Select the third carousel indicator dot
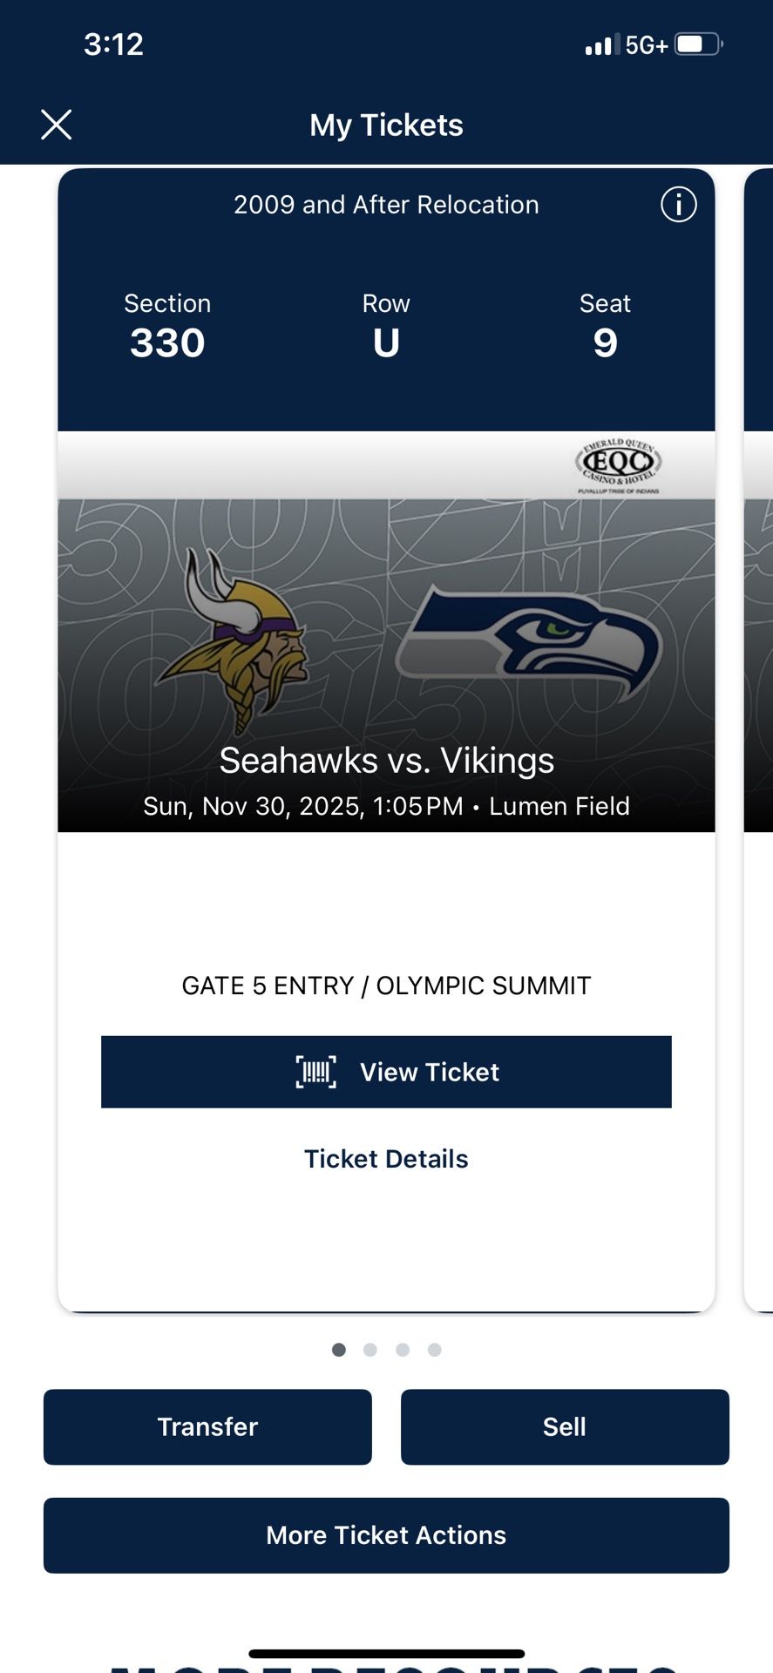The height and width of the screenshot is (1673, 773). click(x=402, y=1349)
